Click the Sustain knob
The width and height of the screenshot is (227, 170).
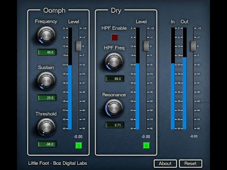tap(46, 81)
